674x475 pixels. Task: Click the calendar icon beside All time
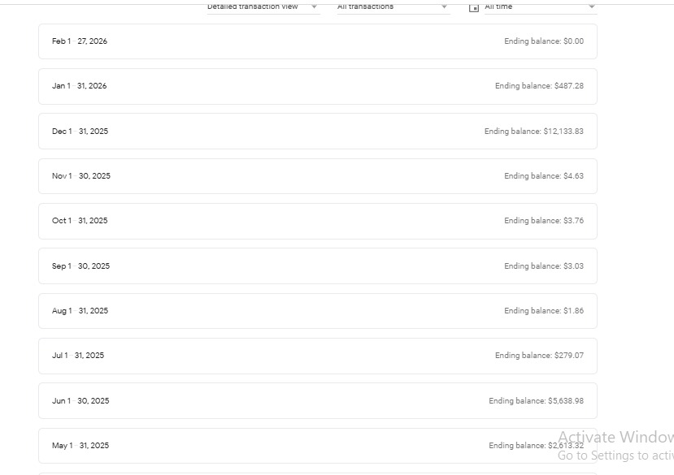(474, 7)
